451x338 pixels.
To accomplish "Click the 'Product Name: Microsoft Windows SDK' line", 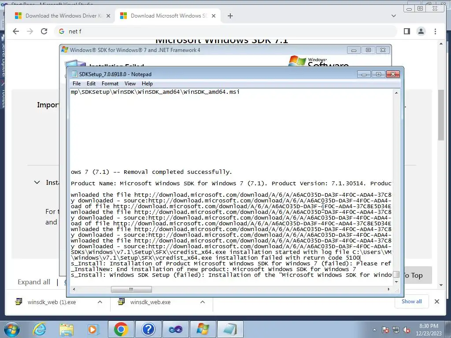I will pos(231,184).
